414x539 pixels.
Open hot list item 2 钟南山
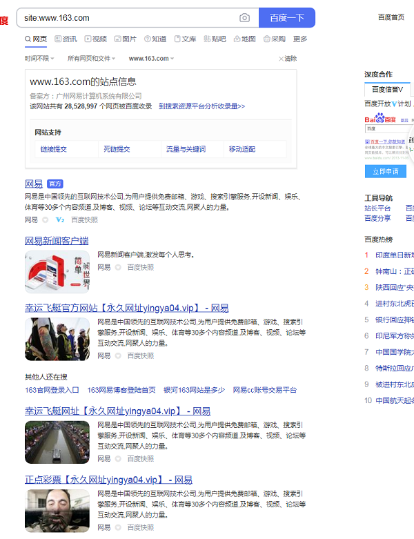point(395,271)
